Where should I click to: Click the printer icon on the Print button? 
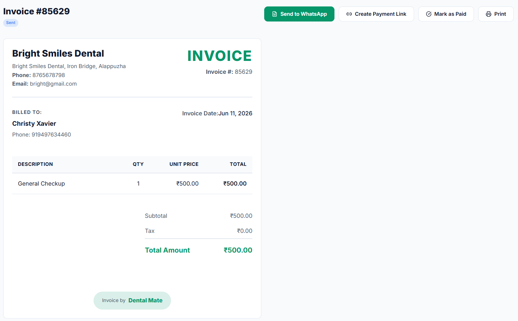pyautogui.click(x=489, y=14)
